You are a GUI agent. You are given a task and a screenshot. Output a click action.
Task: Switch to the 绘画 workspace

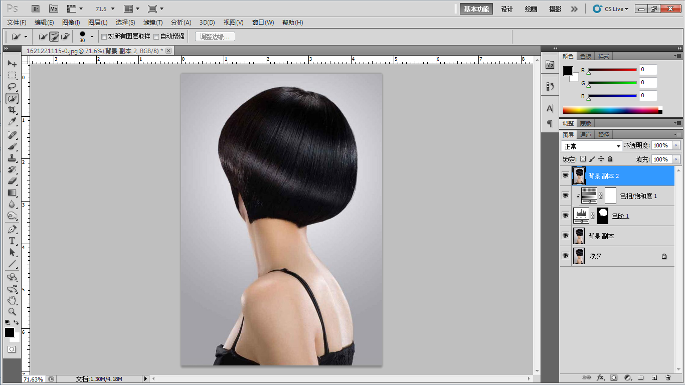(531, 9)
